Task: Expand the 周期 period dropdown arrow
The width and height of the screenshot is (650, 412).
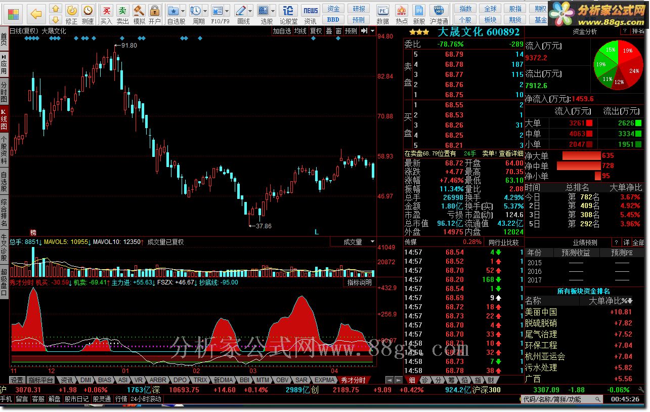Action: click(x=205, y=11)
